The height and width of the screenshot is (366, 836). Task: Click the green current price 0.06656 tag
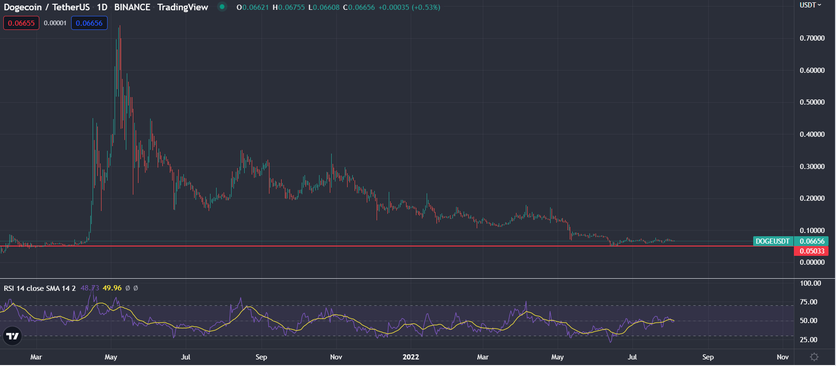[812, 241]
